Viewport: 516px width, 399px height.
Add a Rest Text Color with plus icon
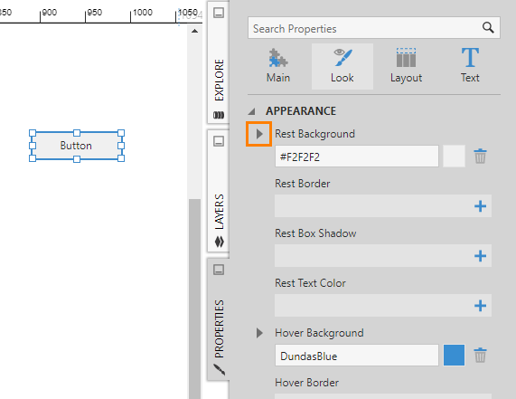point(480,306)
